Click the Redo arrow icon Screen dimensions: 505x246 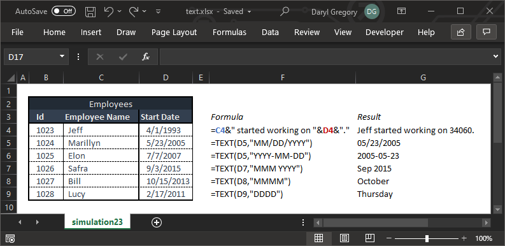pyautogui.click(x=134, y=11)
